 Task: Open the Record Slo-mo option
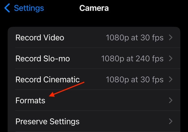pyautogui.click(x=43, y=58)
